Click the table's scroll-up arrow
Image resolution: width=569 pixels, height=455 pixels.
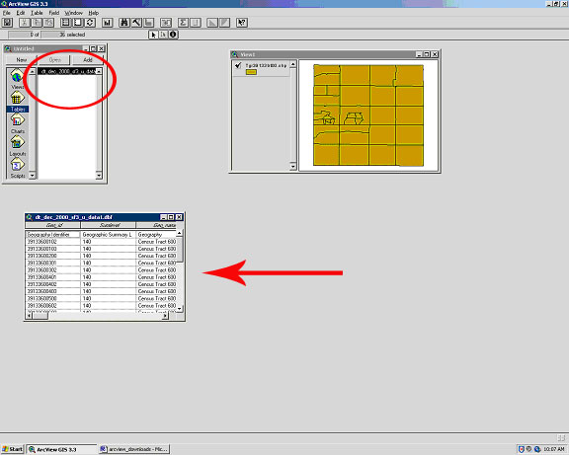point(180,233)
